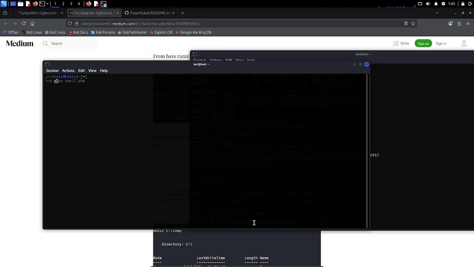Open the Firefox tab history sidebar icon
The image size is (474, 267).
coord(5,13)
